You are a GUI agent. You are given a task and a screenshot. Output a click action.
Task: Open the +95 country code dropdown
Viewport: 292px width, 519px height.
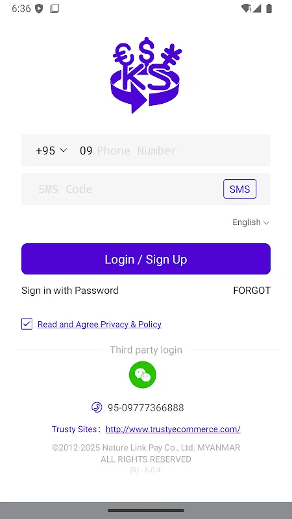51,151
